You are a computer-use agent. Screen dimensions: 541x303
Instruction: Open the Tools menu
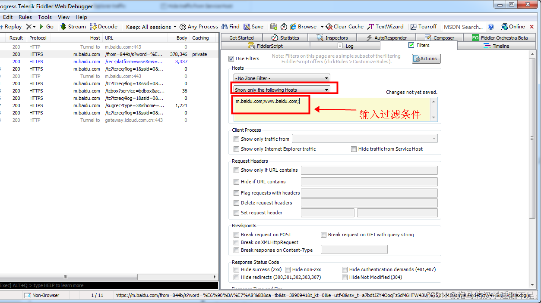(x=45, y=17)
